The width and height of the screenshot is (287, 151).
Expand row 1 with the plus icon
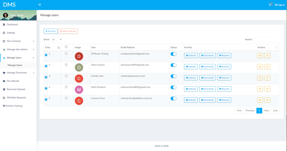coord(46,55)
